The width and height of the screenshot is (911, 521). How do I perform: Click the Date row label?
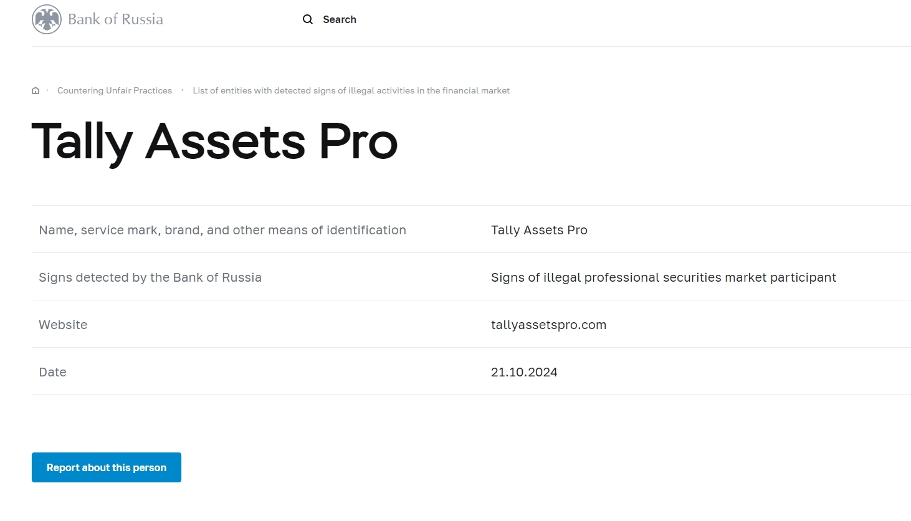pyautogui.click(x=52, y=373)
